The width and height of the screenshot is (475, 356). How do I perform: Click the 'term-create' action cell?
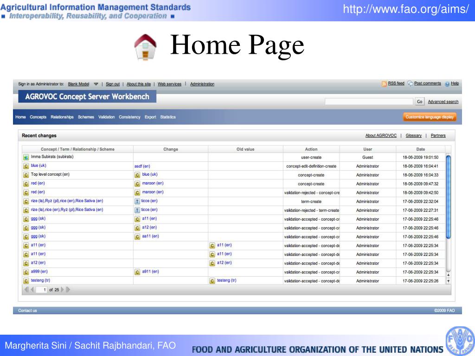311,202
